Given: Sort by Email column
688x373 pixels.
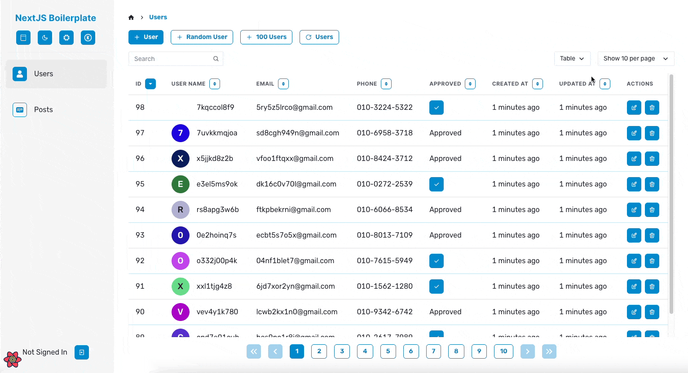Looking at the screenshot, I should pyautogui.click(x=283, y=84).
